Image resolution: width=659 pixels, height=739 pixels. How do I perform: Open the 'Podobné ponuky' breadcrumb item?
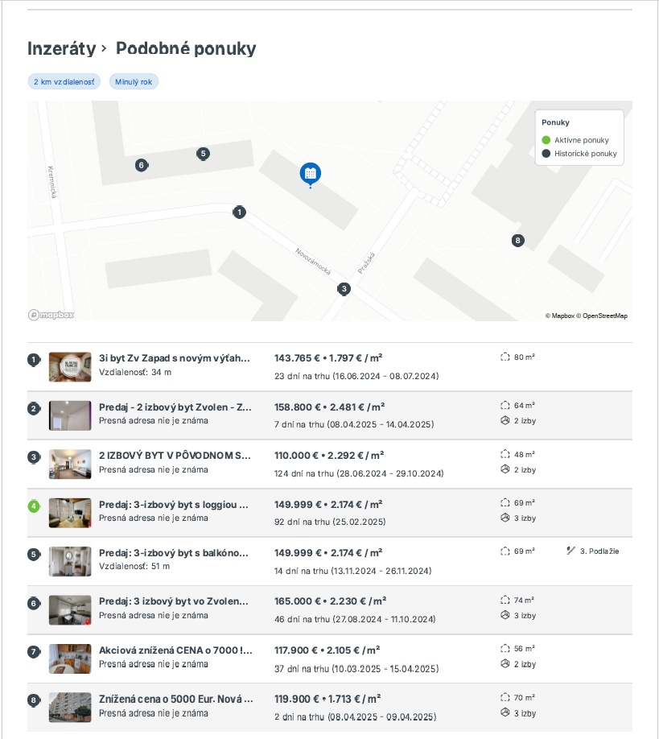[186, 48]
